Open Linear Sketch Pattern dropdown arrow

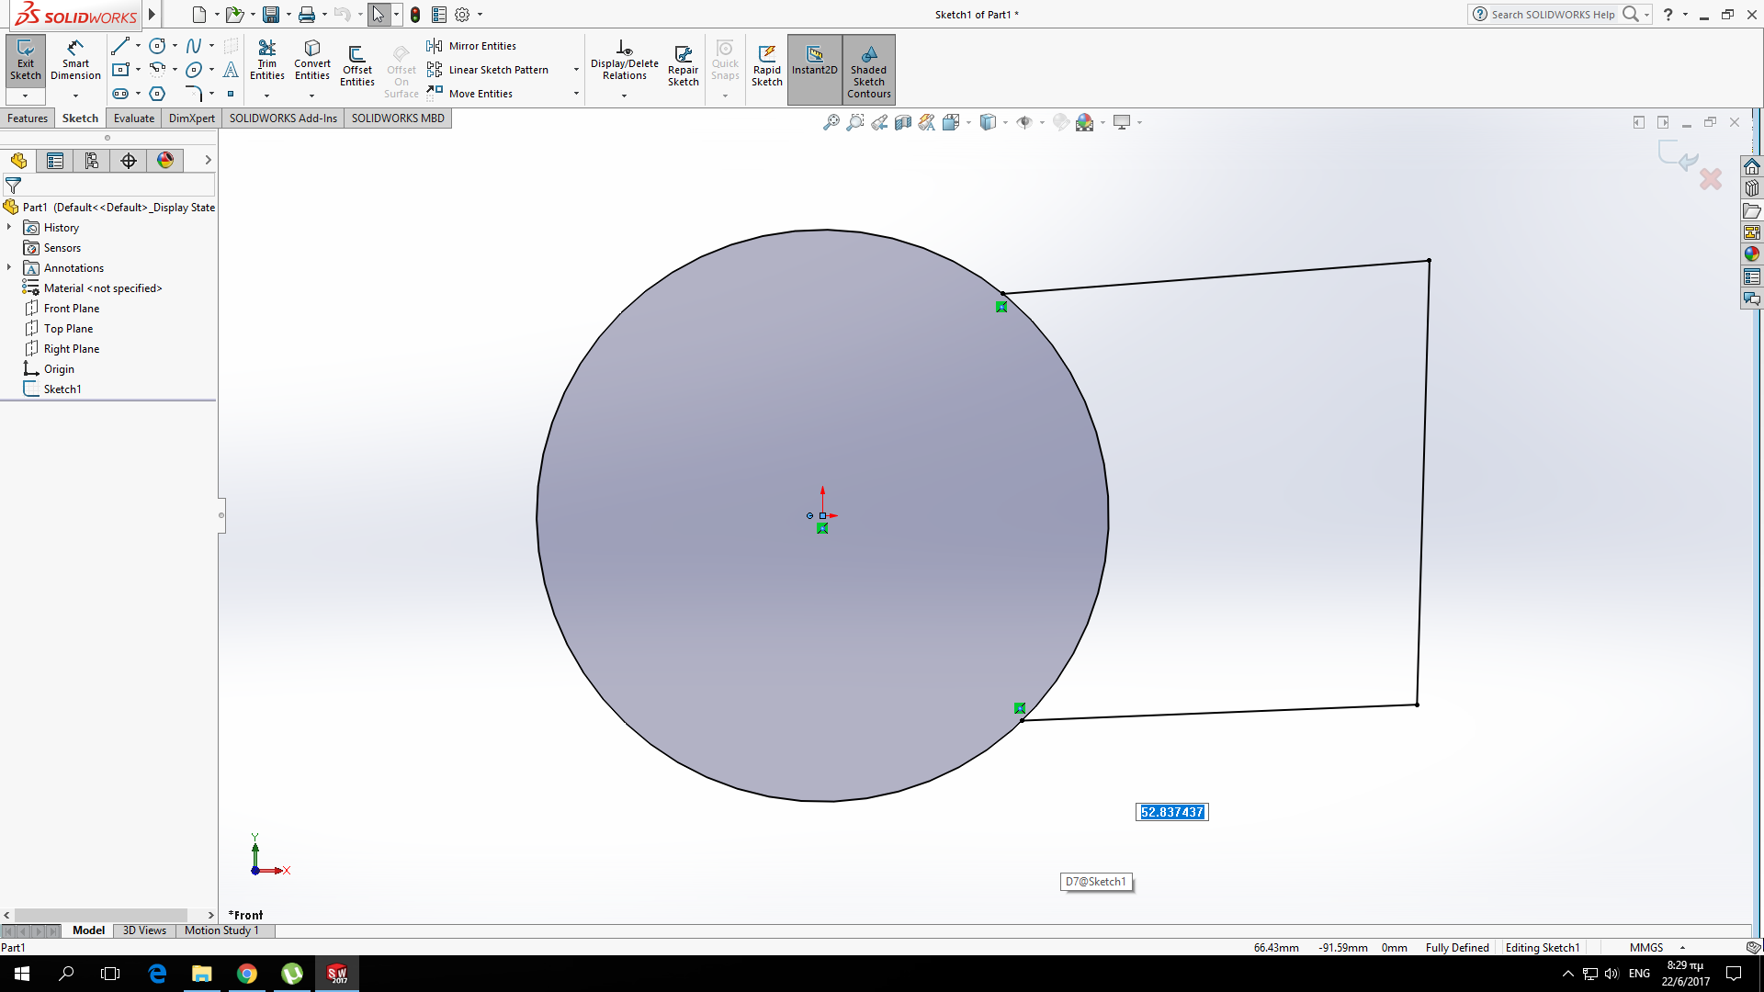(576, 70)
